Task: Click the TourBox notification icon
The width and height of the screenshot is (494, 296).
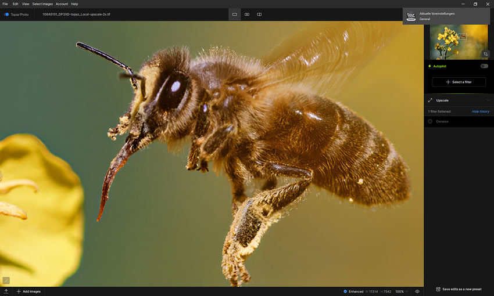Action: coord(411,16)
